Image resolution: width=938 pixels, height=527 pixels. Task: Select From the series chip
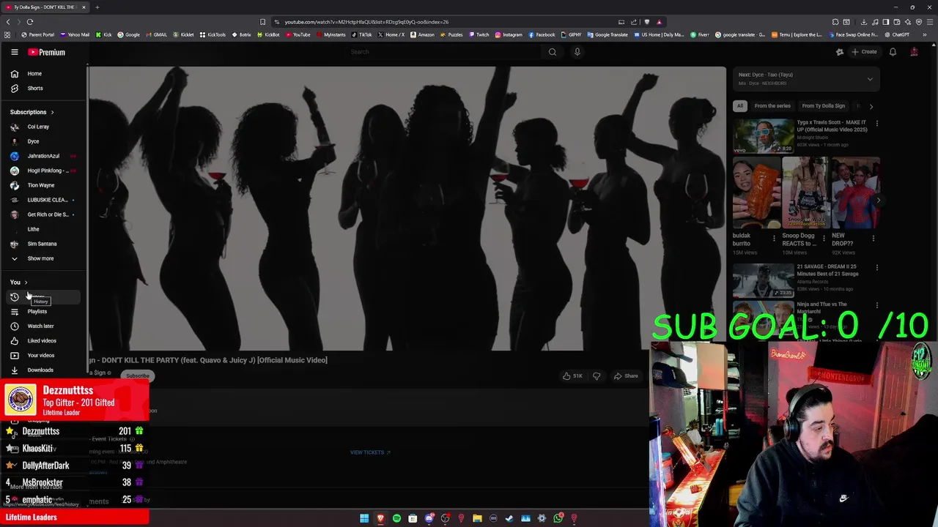pyautogui.click(x=772, y=106)
